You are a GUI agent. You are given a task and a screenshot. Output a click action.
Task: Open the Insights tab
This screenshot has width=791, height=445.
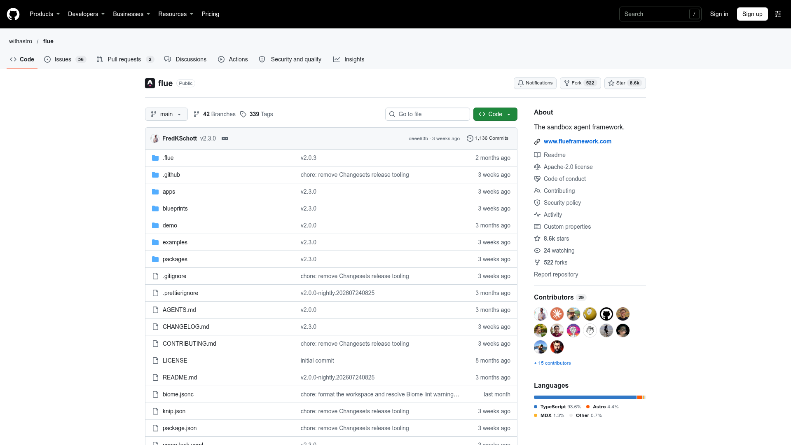349,59
